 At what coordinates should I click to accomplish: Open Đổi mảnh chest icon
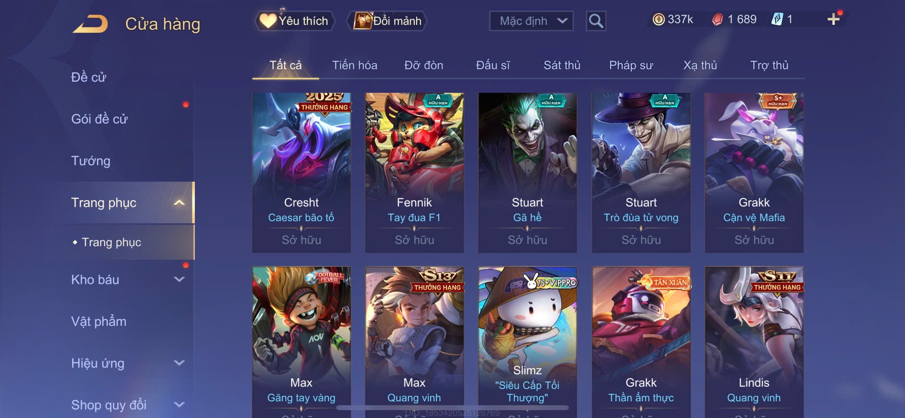pyautogui.click(x=363, y=21)
